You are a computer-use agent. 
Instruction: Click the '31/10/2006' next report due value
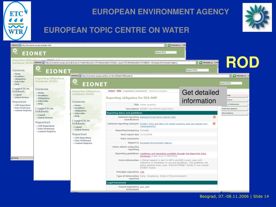coord(146,134)
